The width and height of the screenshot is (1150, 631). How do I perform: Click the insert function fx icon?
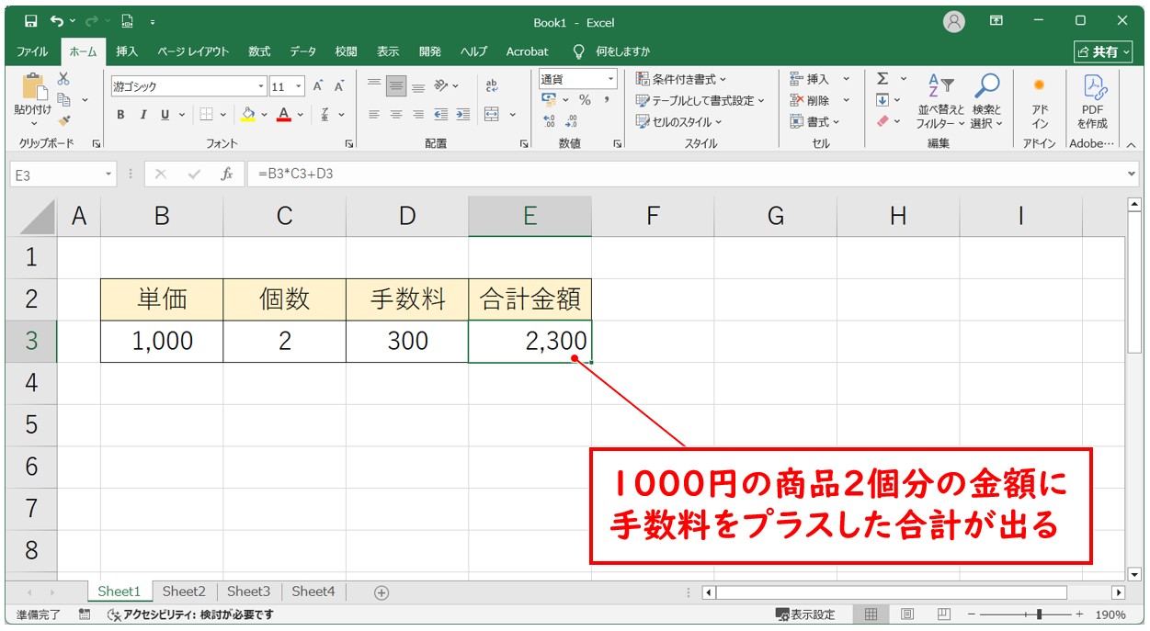coord(226,174)
